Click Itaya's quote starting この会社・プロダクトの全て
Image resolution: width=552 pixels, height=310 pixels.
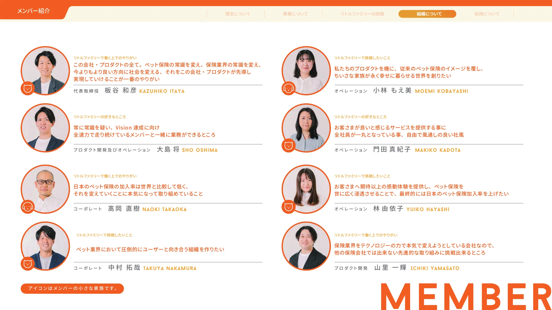[168, 72]
